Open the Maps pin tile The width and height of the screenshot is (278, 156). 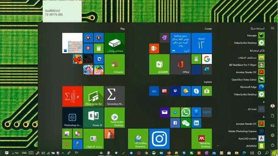(88, 48)
